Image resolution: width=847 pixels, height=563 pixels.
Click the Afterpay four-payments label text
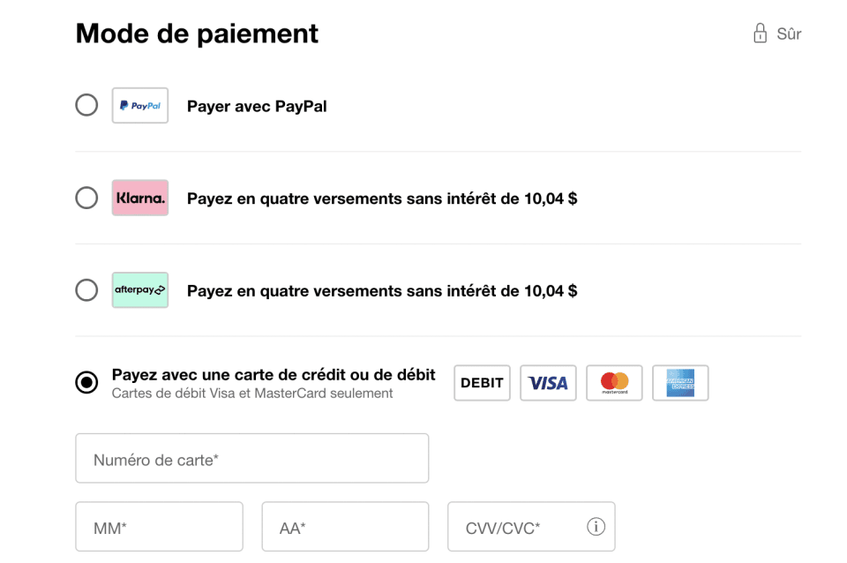coord(382,290)
